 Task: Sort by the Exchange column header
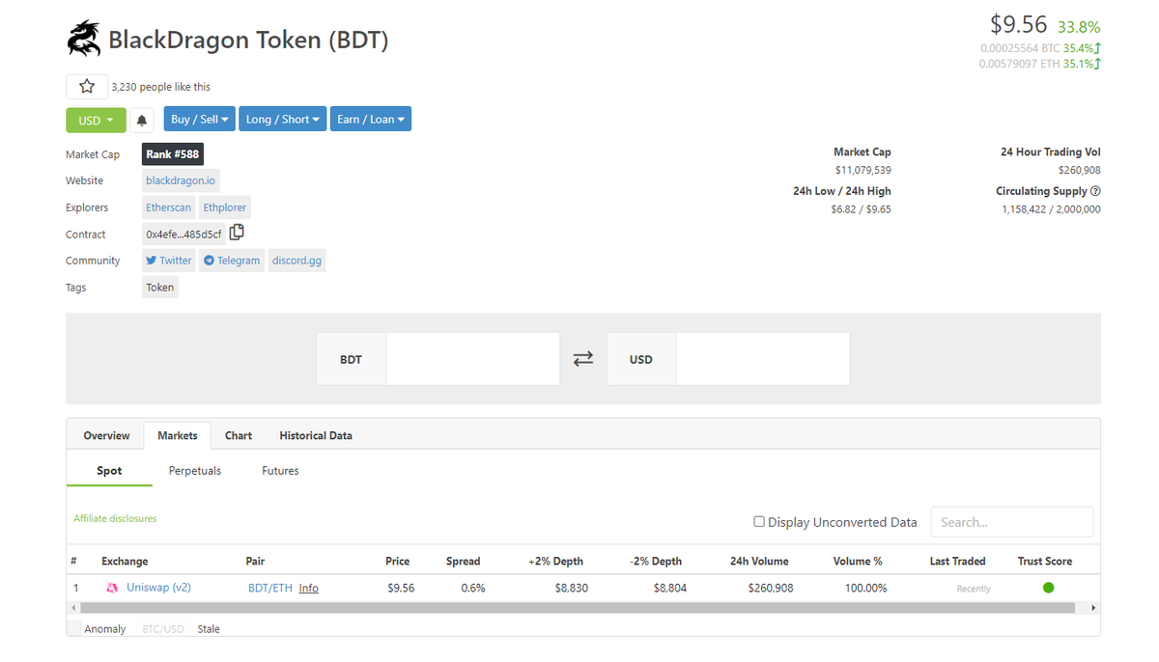(x=125, y=561)
